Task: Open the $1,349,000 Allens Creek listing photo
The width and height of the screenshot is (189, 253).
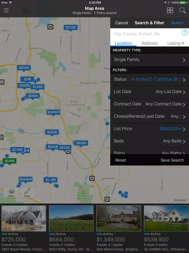Action: coord(119,218)
